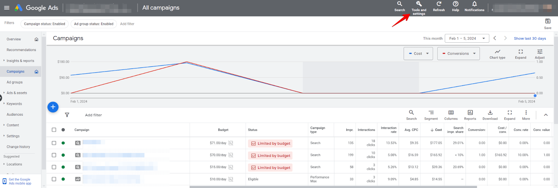This screenshot has width=558, height=188.
Task: Go to previous date range
Action: pyautogui.click(x=495, y=38)
